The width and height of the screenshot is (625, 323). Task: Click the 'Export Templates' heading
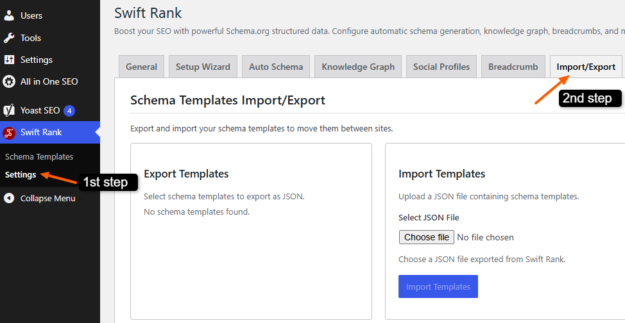pyautogui.click(x=186, y=174)
